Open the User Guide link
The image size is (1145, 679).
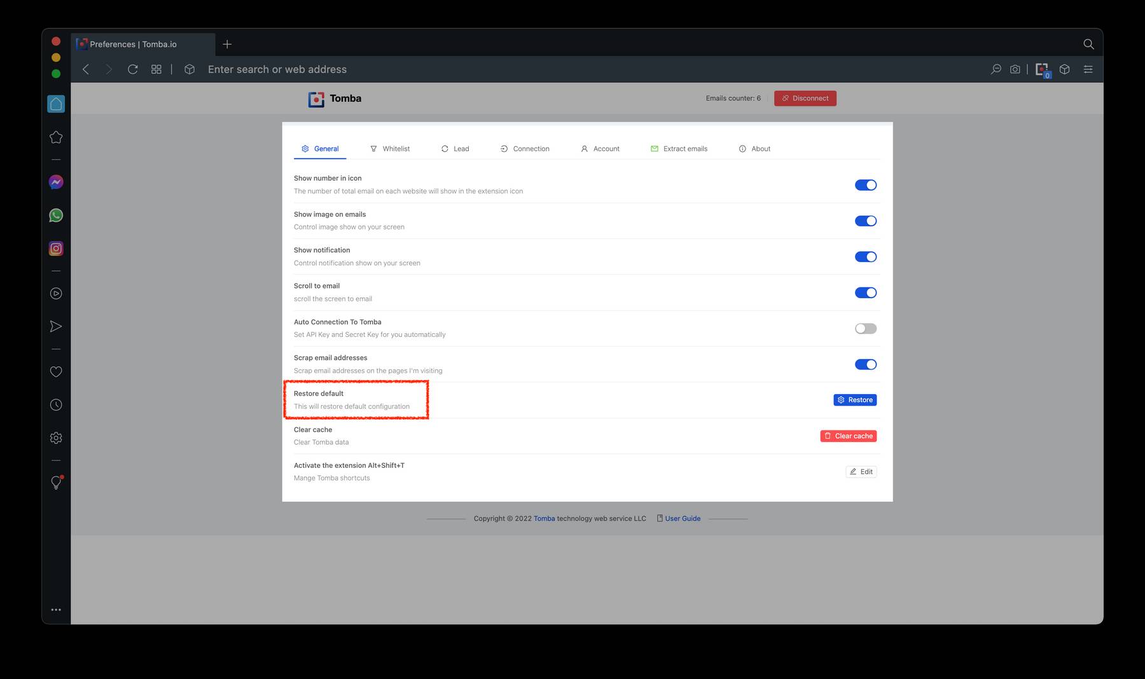(683, 519)
